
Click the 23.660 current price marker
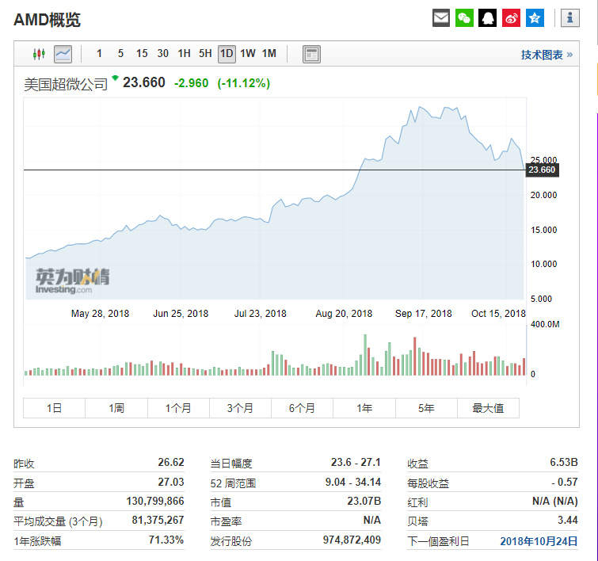click(x=542, y=170)
